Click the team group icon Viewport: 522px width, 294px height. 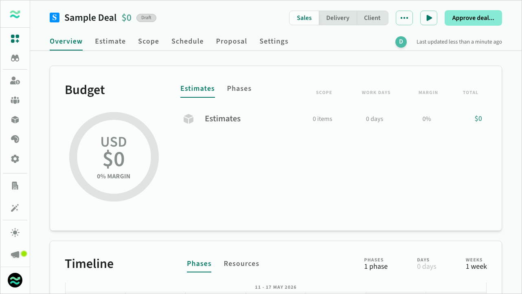(x=15, y=100)
